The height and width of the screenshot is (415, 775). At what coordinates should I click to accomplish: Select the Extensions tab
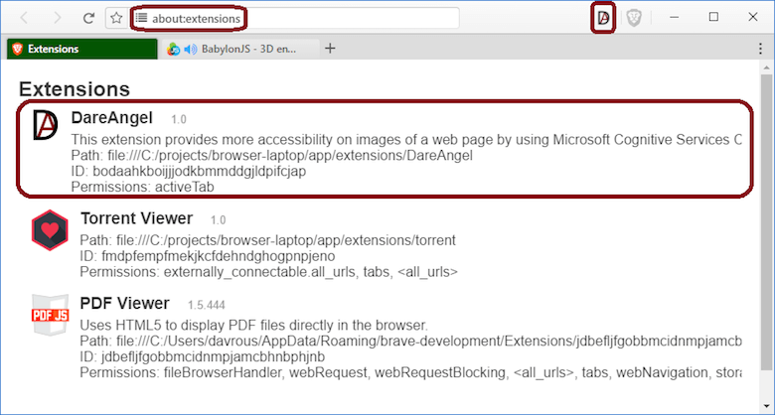(x=79, y=49)
